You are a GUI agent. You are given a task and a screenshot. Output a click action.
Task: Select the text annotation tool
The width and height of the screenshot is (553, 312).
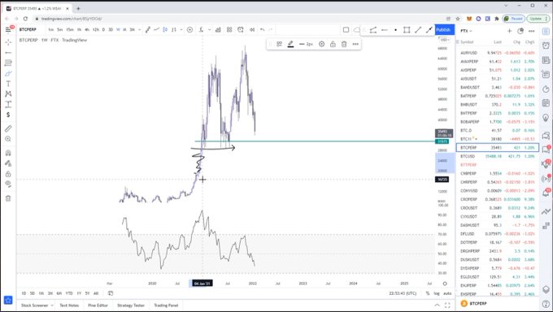(8, 84)
